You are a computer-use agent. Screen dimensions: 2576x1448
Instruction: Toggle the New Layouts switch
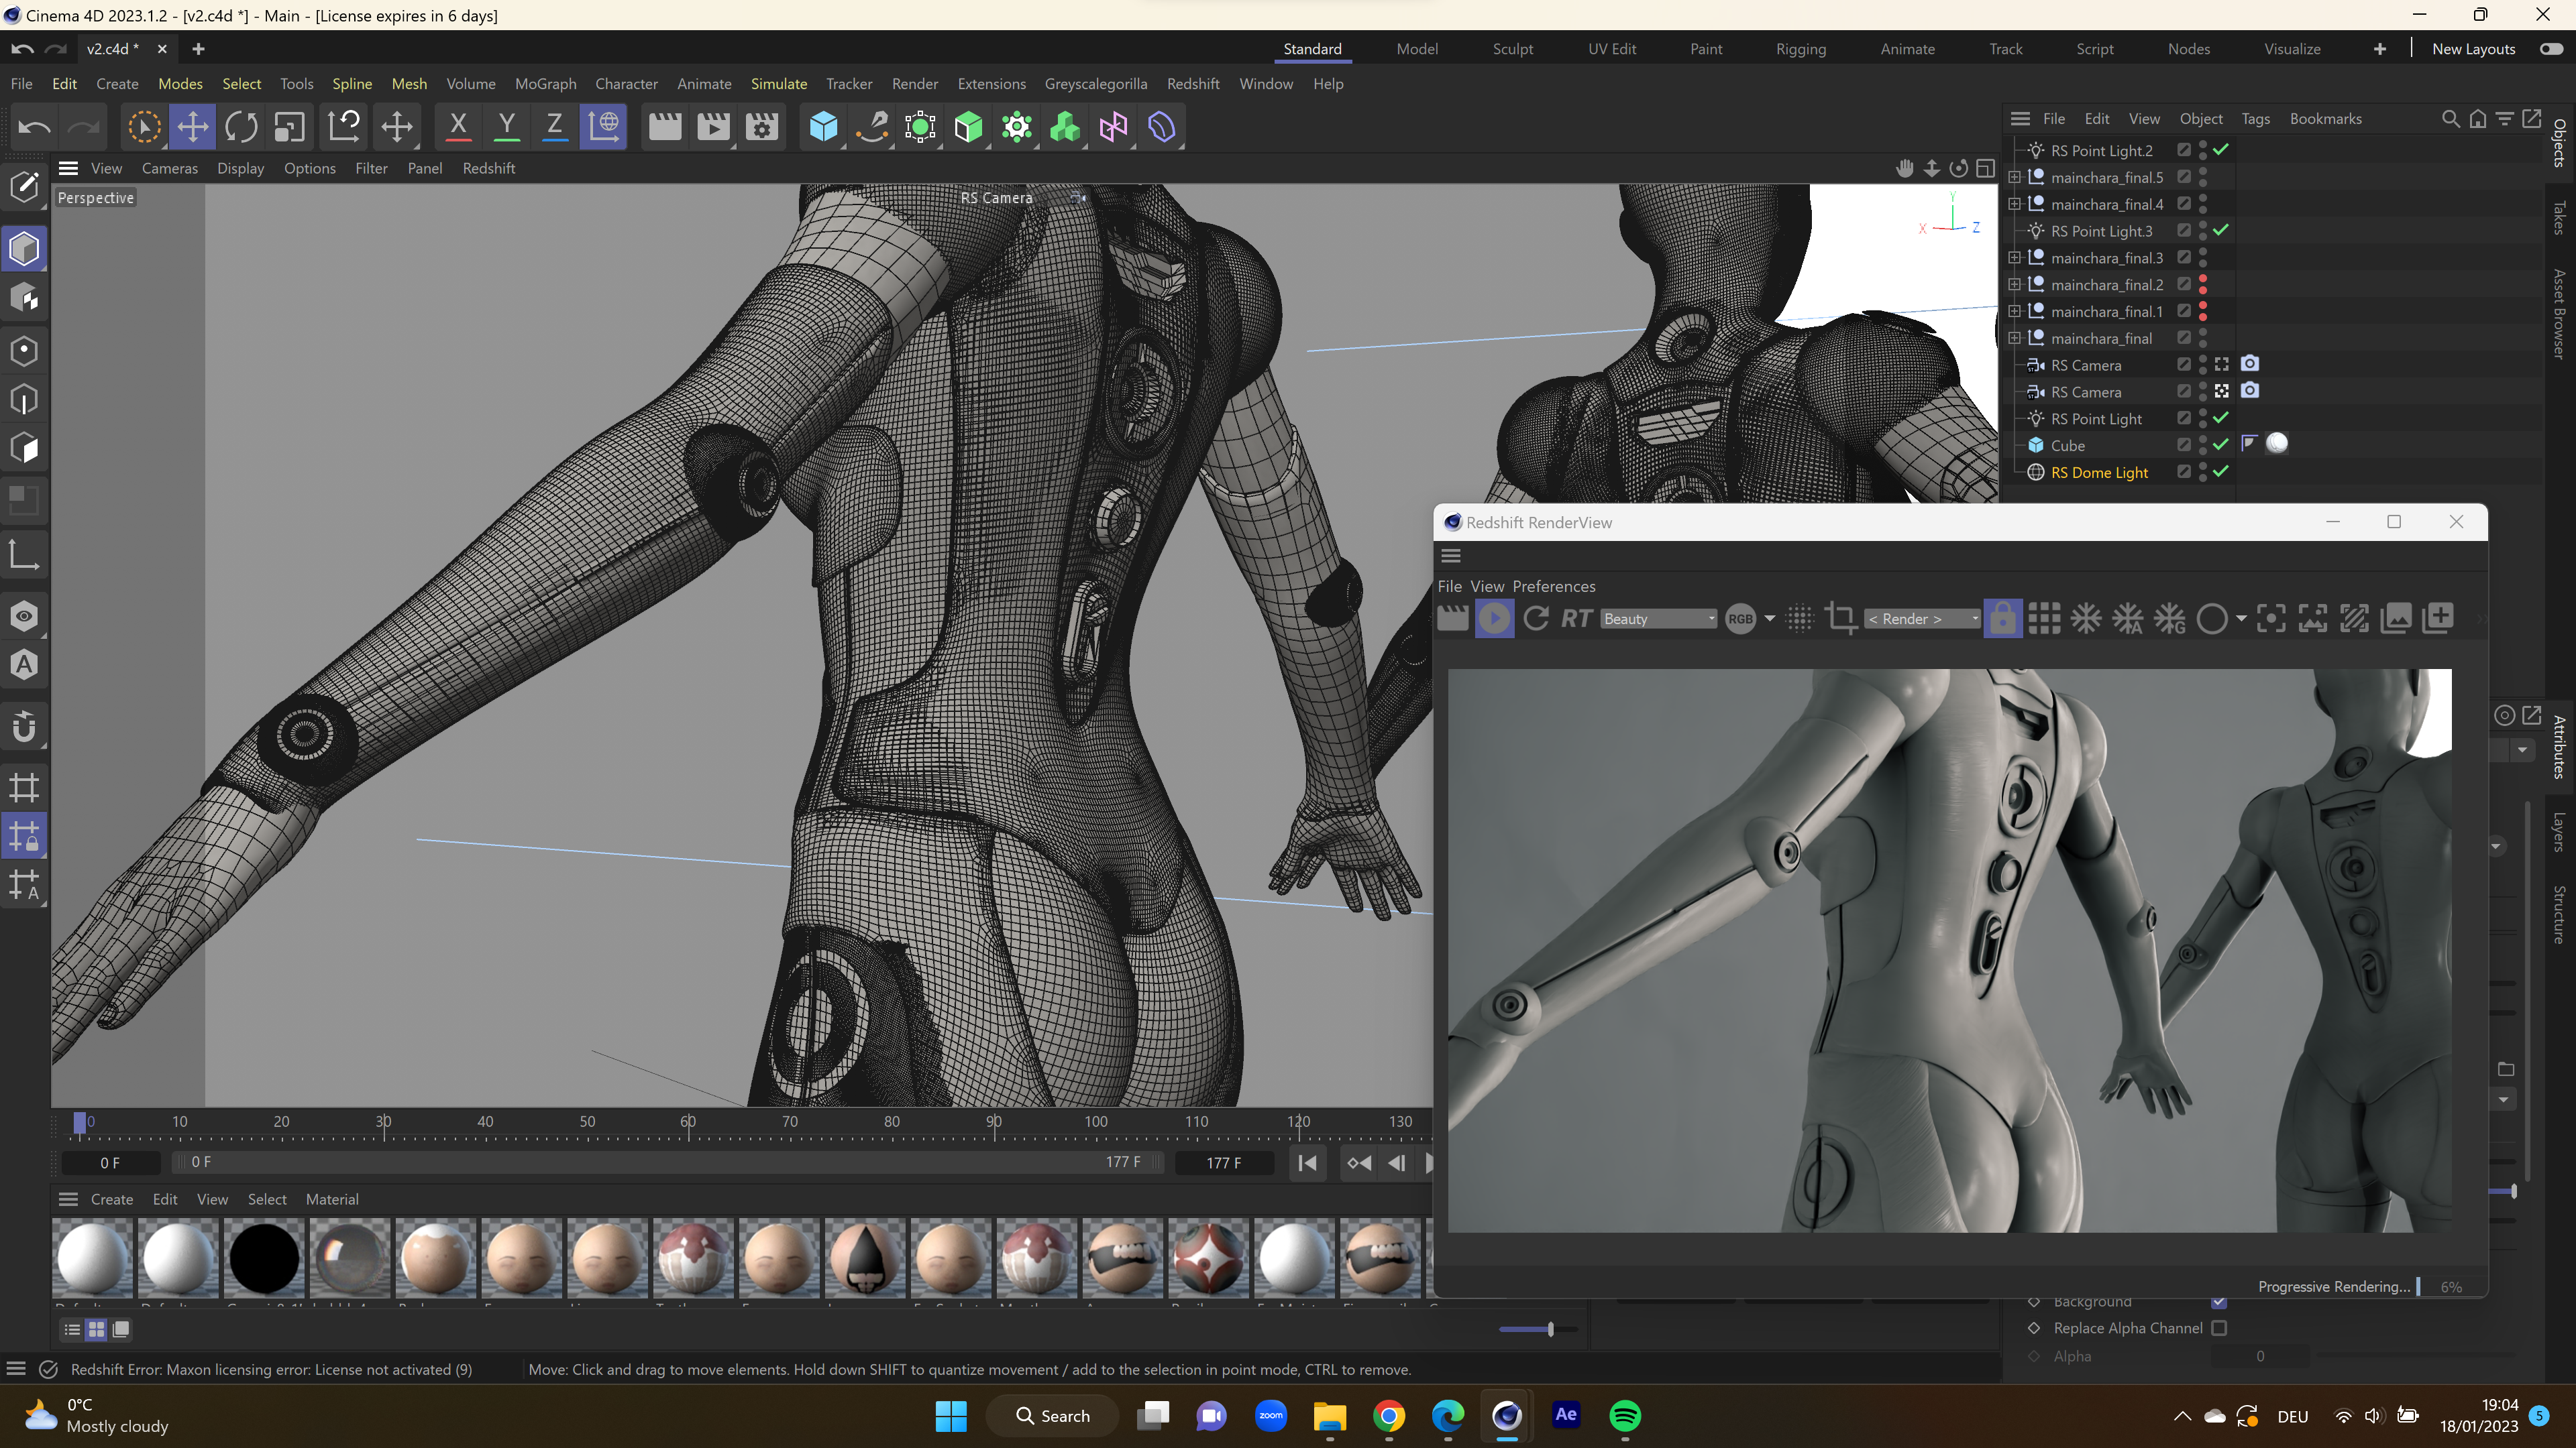(x=2551, y=49)
